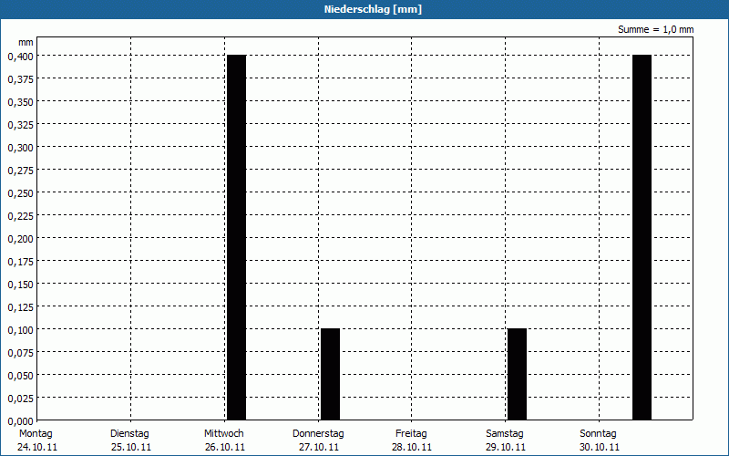729x456 pixels.
Task: Click the 0,275 y-axis value
Action: (20, 171)
